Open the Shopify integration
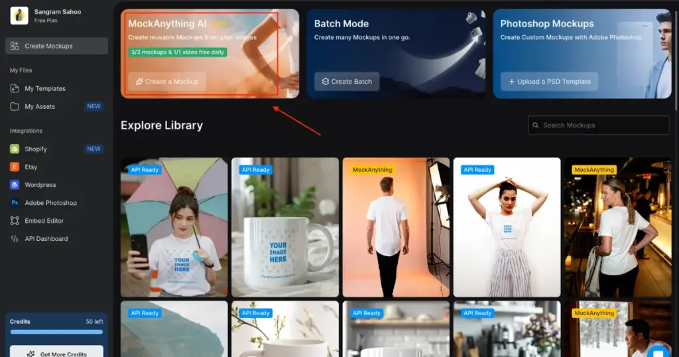 point(36,149)
